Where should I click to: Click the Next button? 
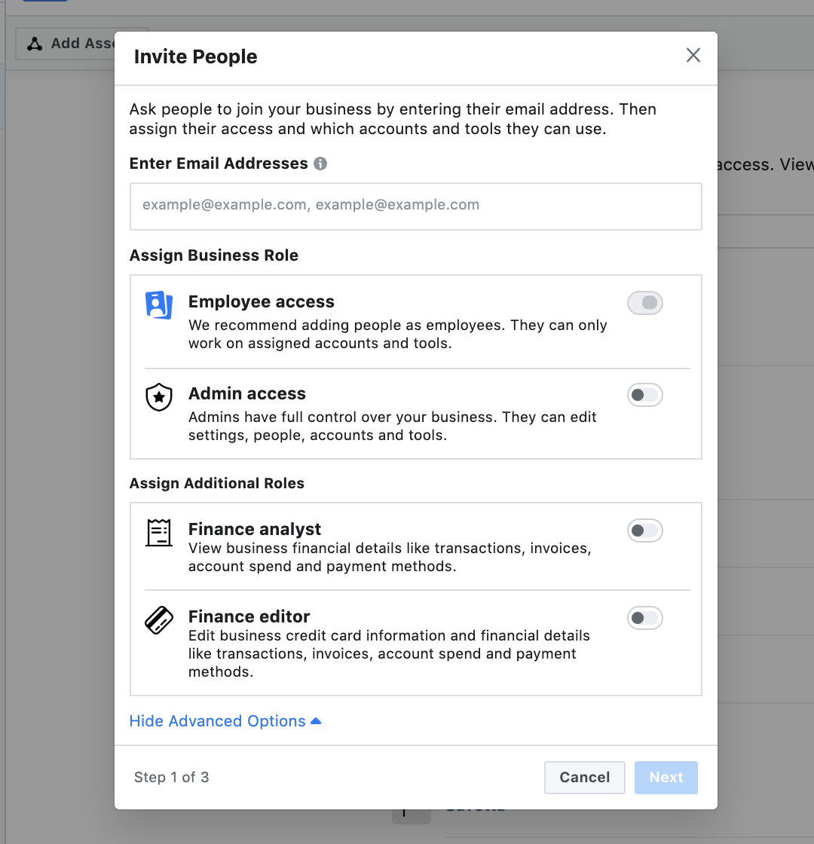[666, 778]
